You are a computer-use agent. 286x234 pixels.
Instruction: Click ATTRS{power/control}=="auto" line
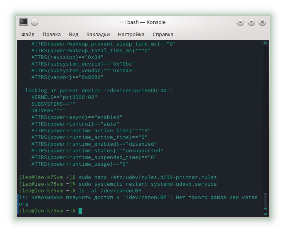(x=75, y=124)
